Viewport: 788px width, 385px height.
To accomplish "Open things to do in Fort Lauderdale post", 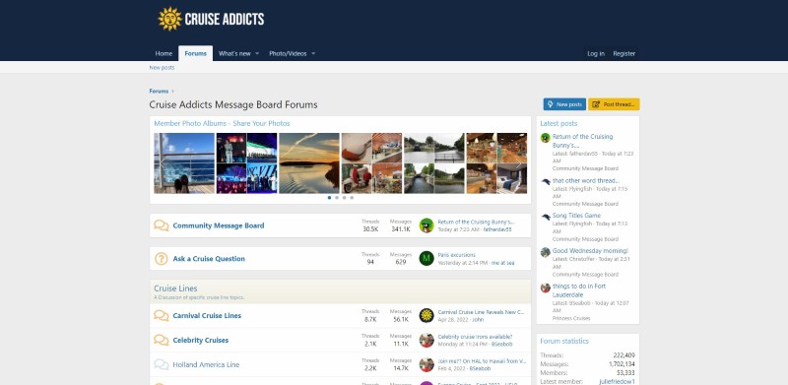I will 579,290.
